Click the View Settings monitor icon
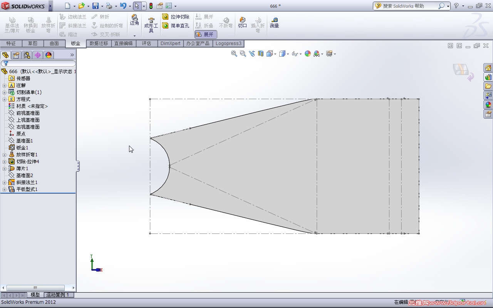Image resolution: width=493 pixels, height=308 pixels. tap(329, 54)
